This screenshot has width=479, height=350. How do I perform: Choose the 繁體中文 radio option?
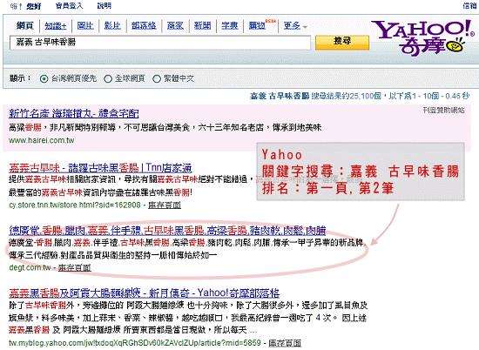(157, 79)
